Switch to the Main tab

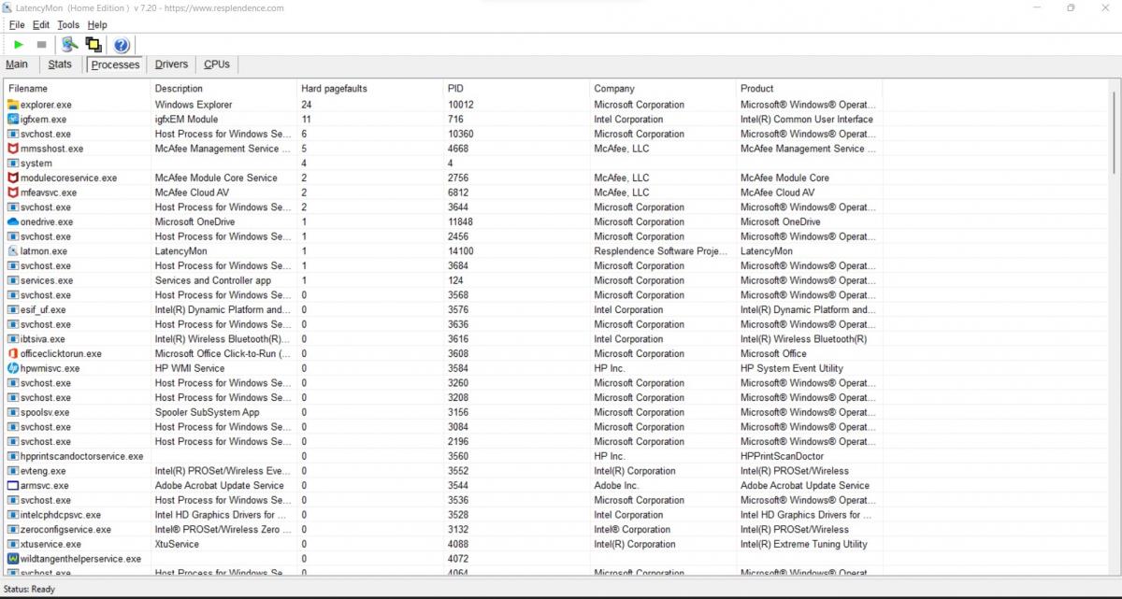[17, 64]
